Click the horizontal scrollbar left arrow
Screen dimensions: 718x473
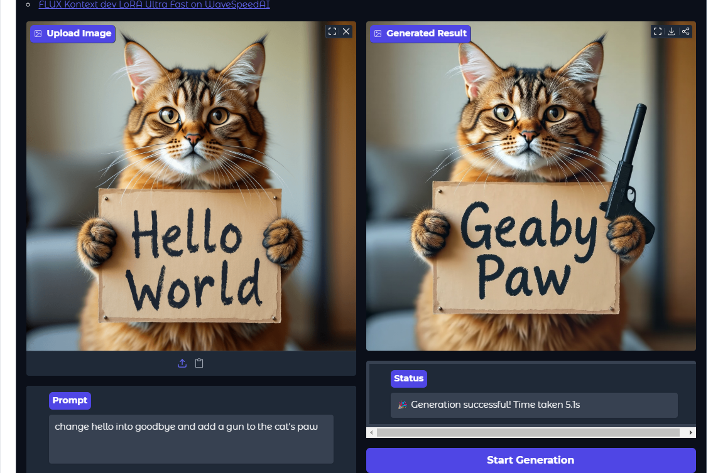[371, 433]
